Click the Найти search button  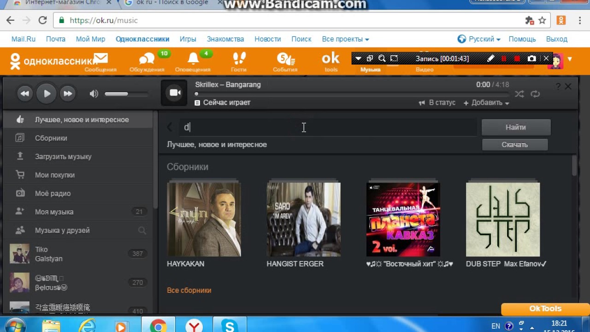(516, 127)
